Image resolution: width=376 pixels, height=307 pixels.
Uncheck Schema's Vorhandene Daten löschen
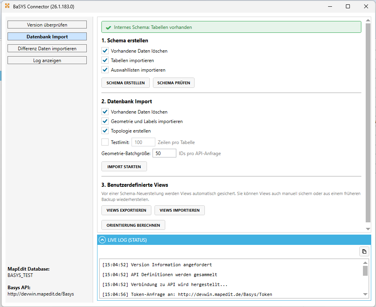click(x=105, y=51)
